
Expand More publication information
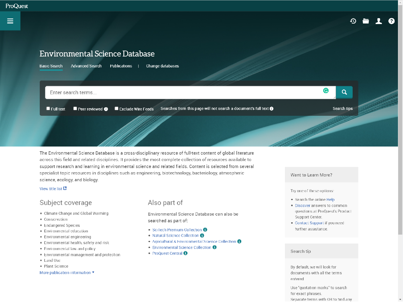pos(67,273)
